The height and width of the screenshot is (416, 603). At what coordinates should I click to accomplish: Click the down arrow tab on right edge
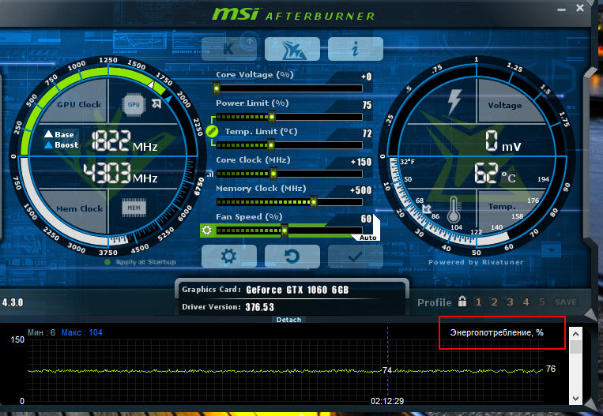pos(551,250)
